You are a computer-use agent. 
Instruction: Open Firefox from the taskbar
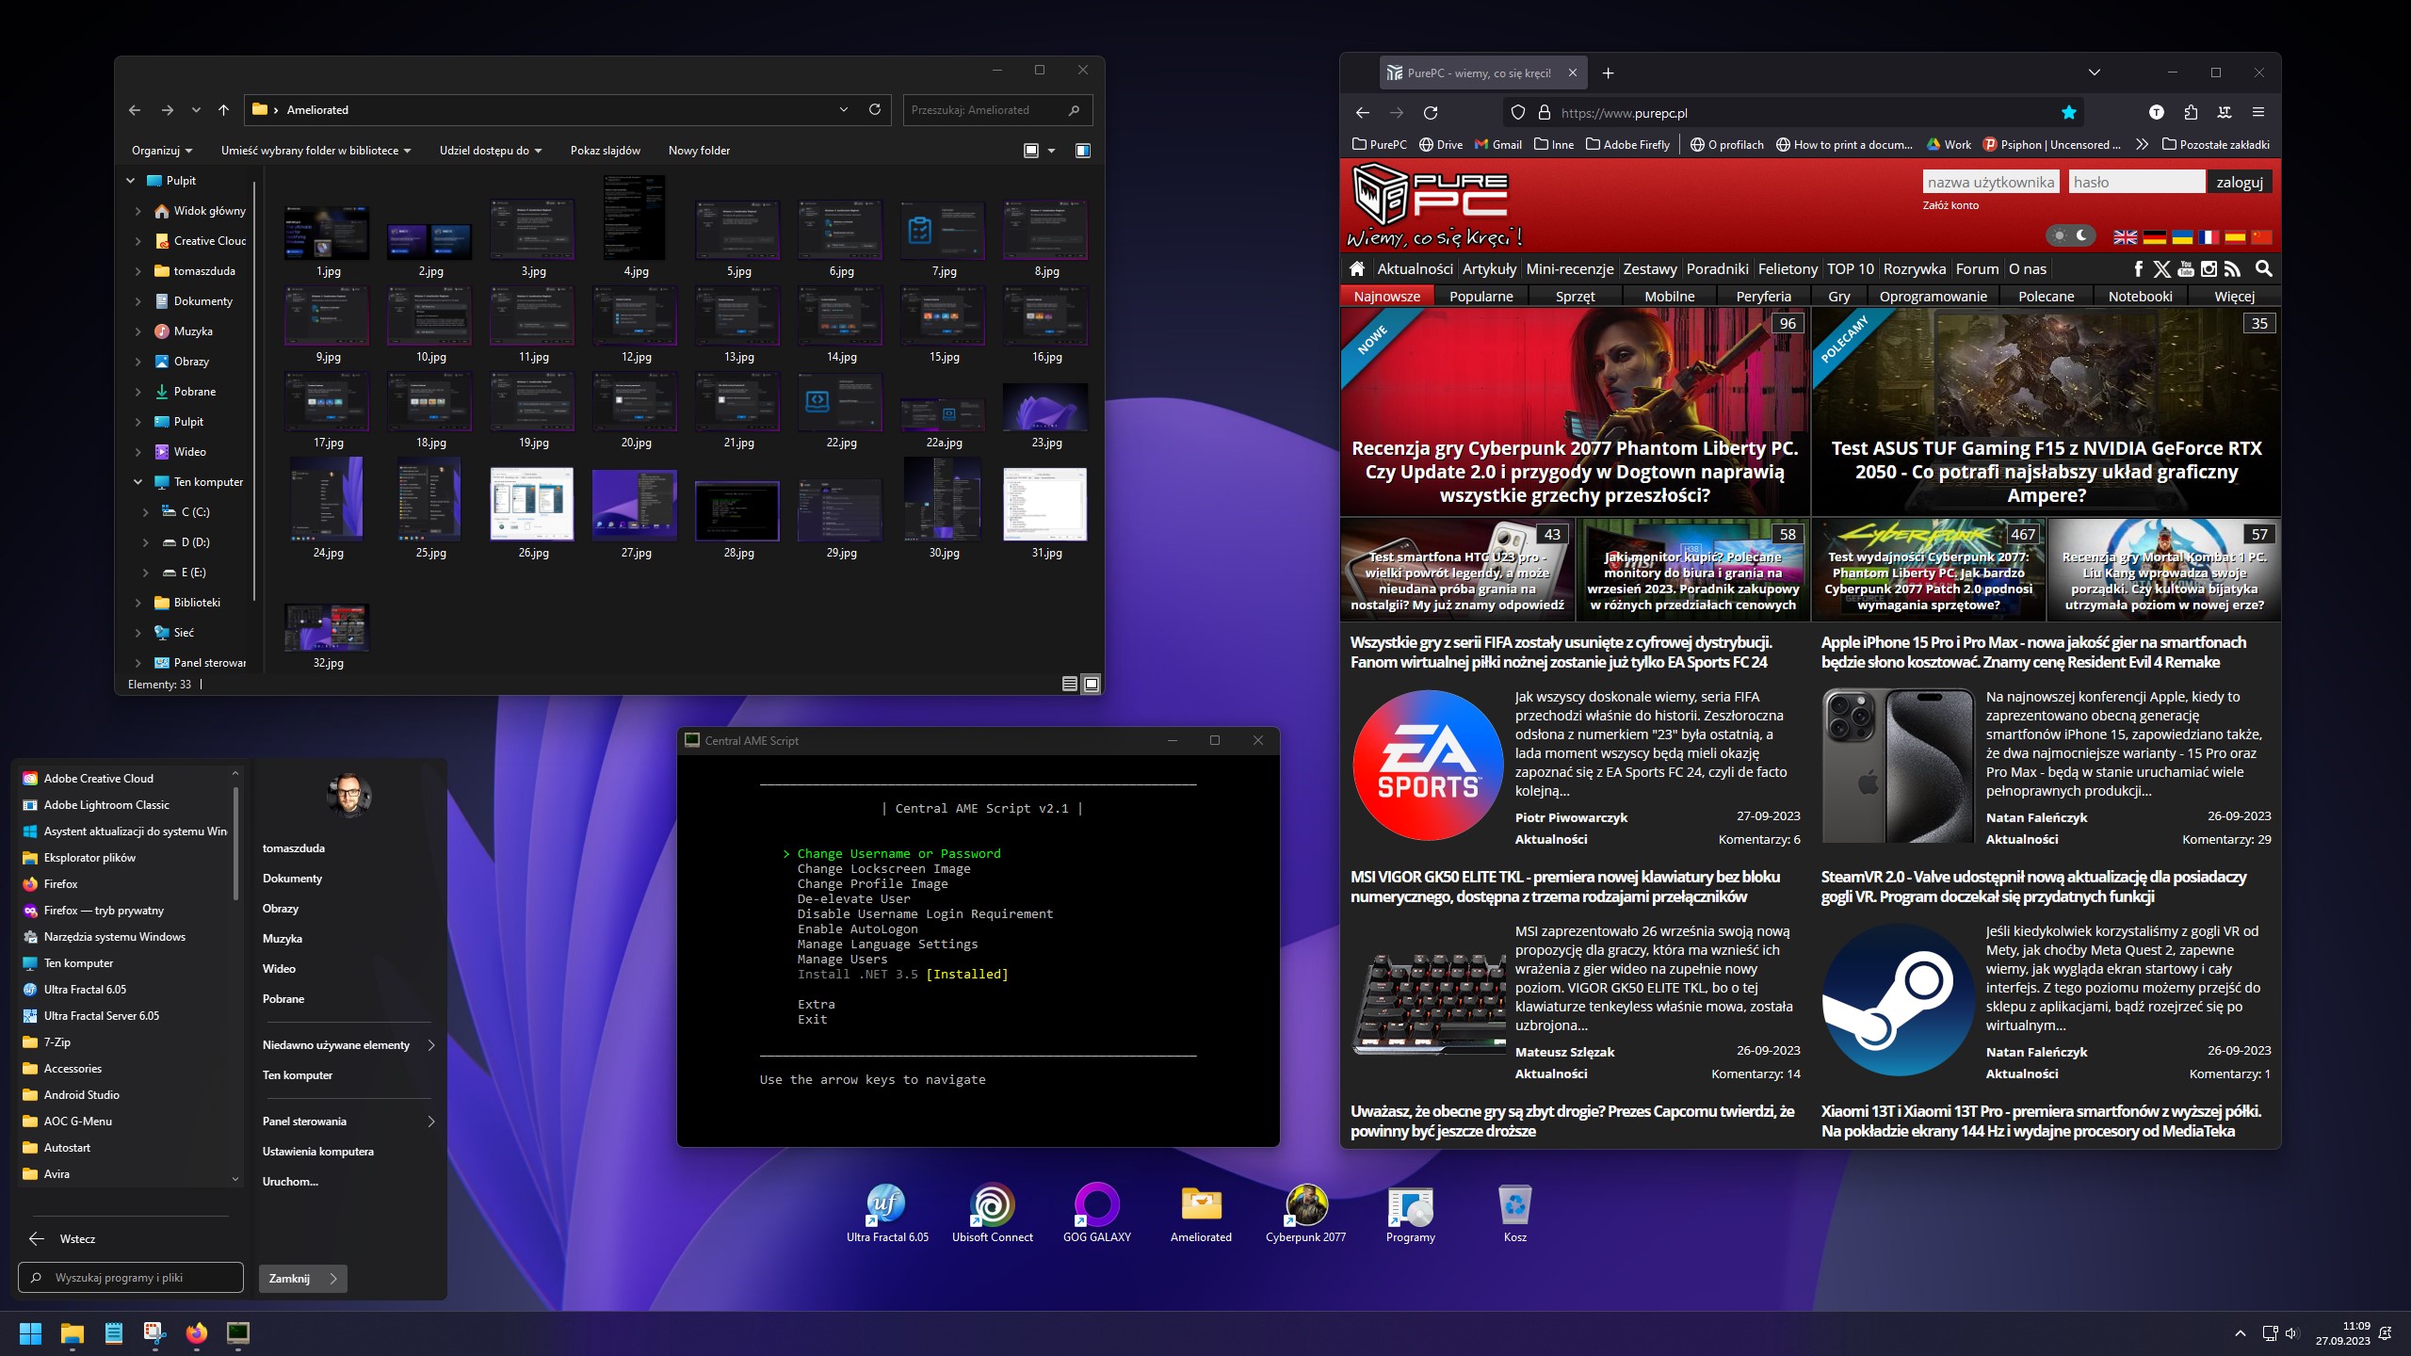[196, 1333]
